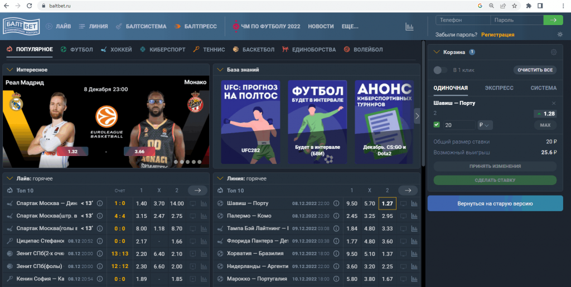Collapse the Корзина panel
571x287 pixels.
click(x=437, y=52)
